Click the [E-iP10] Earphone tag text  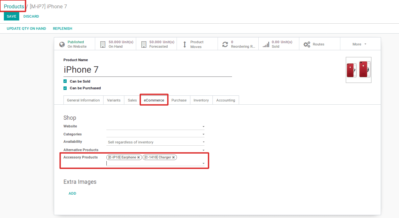coord(122,157)
